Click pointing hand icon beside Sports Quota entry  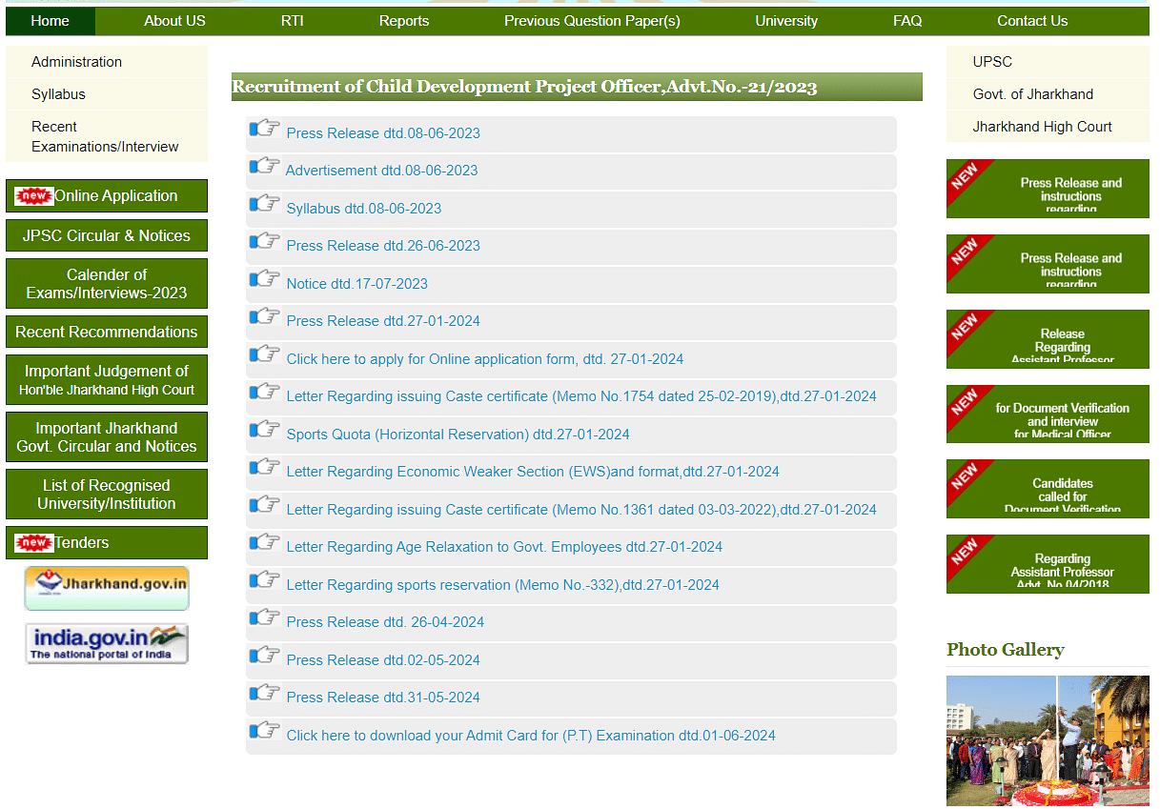(x=264, y=430)
